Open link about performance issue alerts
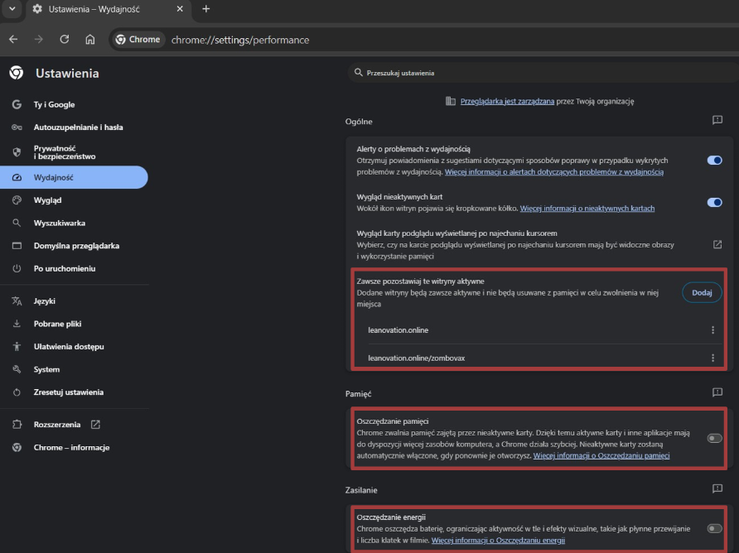Screen dimensions: 739x553 pos(554,172)
